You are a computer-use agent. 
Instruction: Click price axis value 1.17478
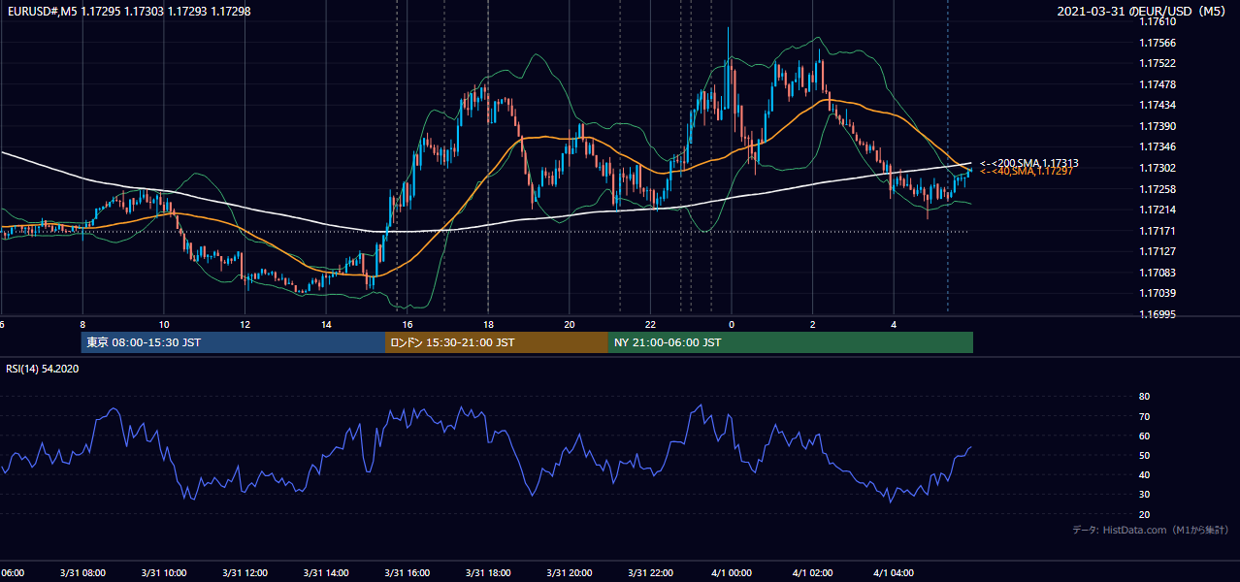(x=1158, y=84)
